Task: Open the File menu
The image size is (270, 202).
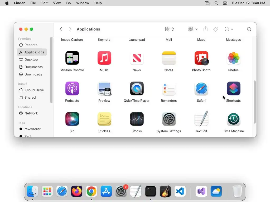Action: pyautogui.click(x=33, y=3)
